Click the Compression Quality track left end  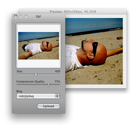[x=18, y=84]
